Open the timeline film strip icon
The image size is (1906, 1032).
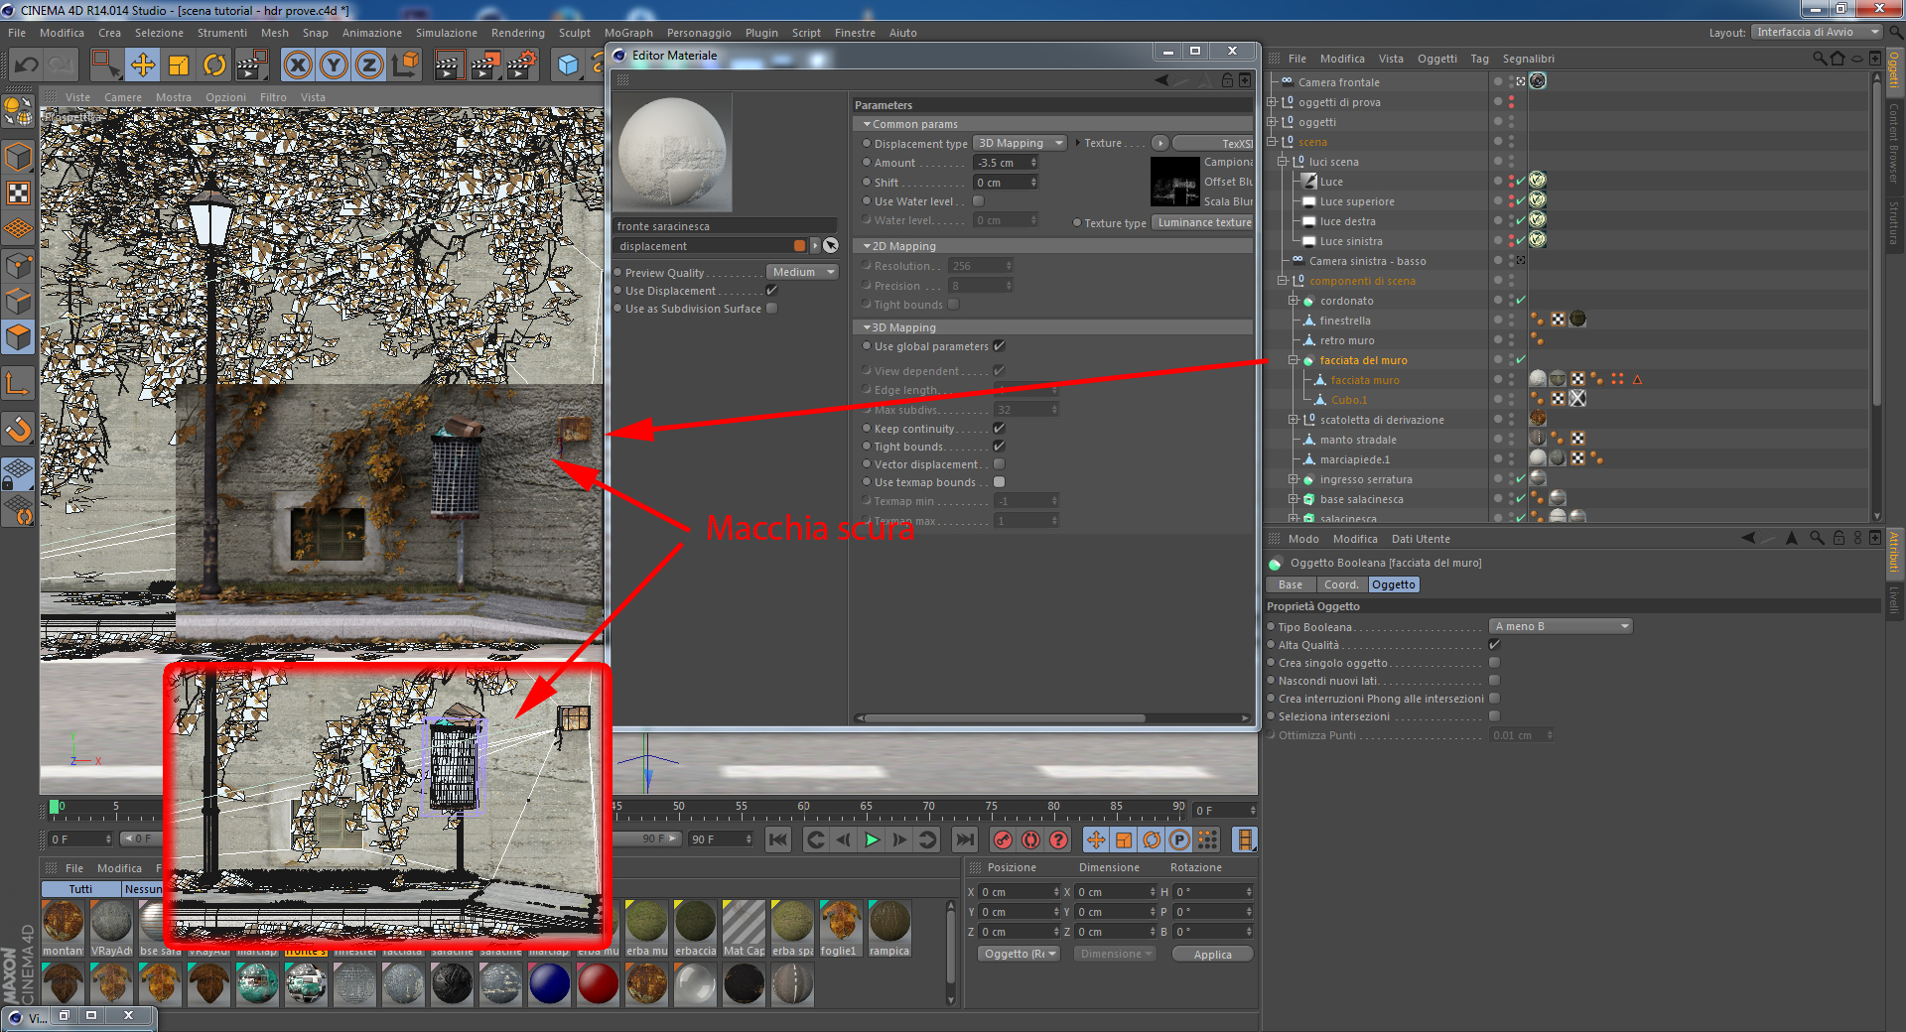coord(1244,839)
